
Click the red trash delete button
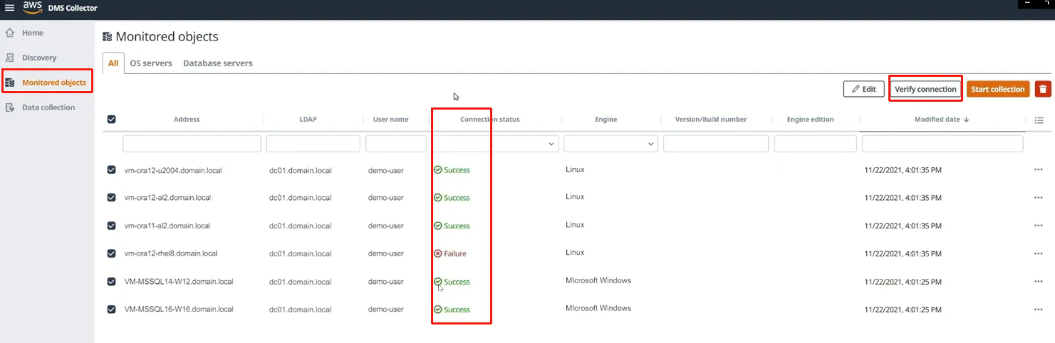(1043, 89)
